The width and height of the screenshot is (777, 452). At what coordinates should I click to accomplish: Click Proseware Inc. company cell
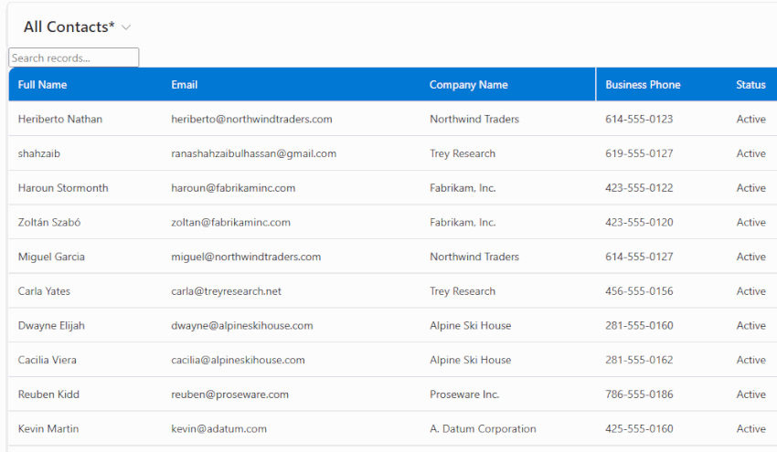[x=464, y=394]
